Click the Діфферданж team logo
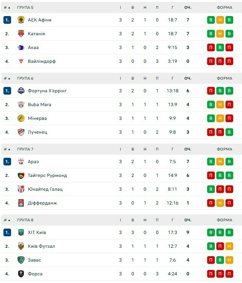This screenshot has width=242, height=283. (x=21, y=203)
